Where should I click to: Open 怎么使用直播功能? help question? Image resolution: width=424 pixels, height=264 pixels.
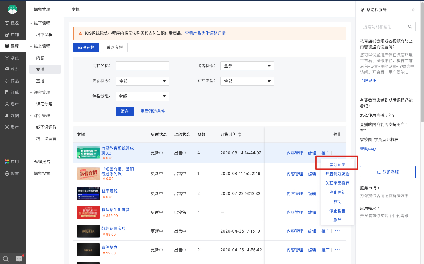pyautogui.click(x=377, y=115)
